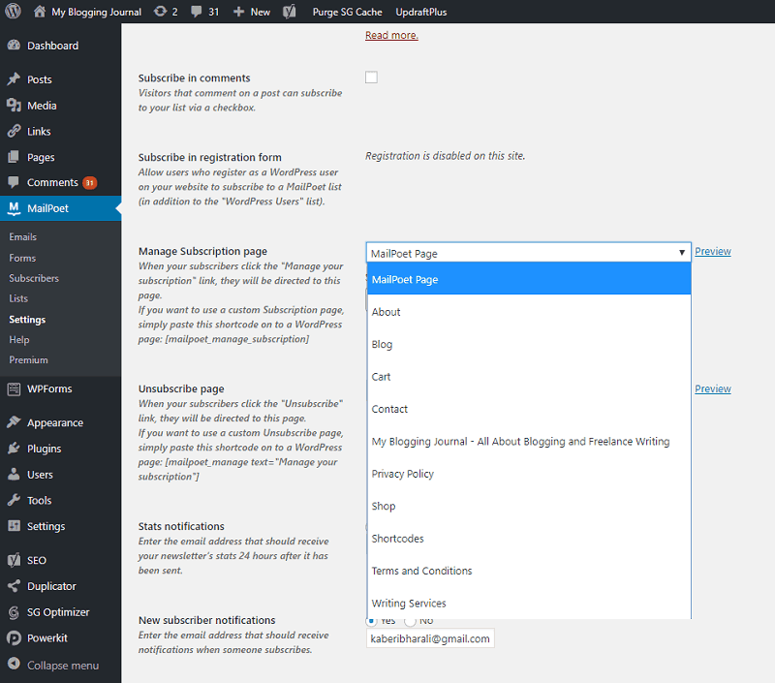Open MailPoet Premium submenu

(x=28, y=359)
